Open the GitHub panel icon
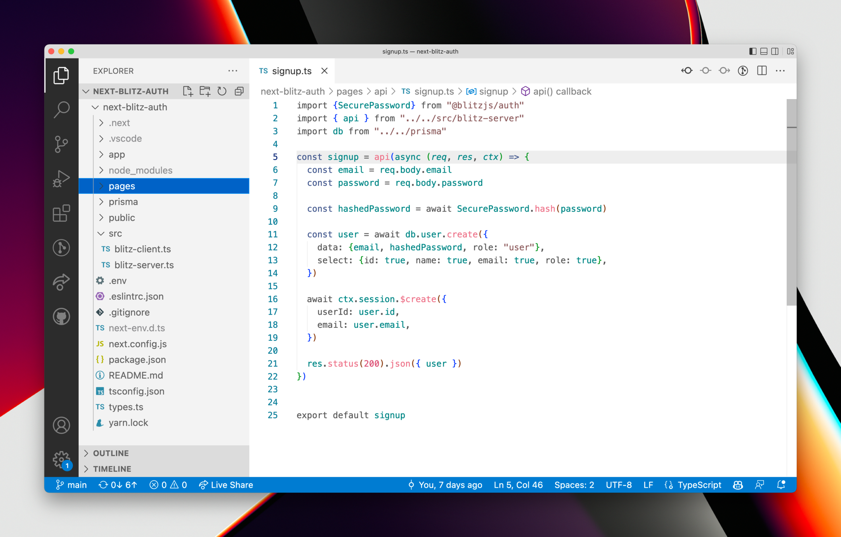This screenshot has height=537, width=841. (x=61, y=317)
